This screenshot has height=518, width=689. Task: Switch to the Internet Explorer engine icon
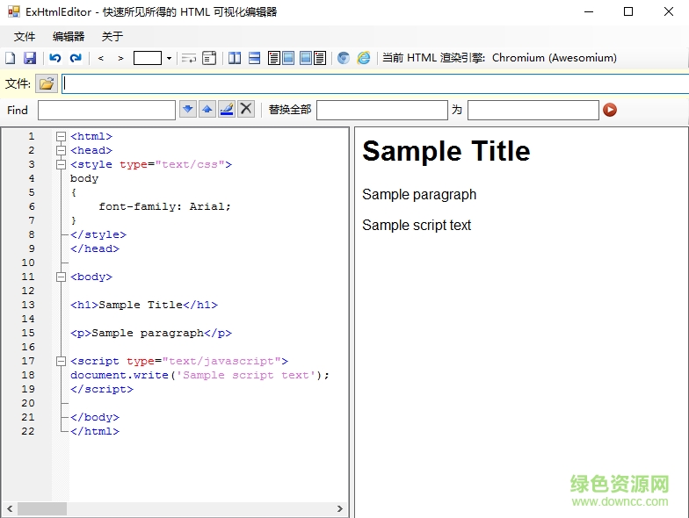[363, 58]
